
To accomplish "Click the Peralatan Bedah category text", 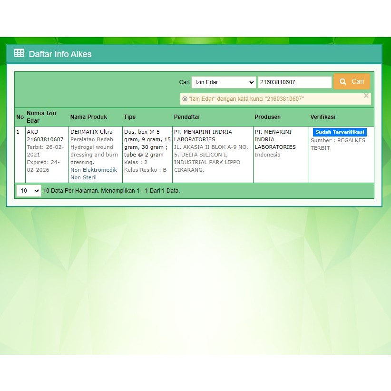I will (91, 139).
